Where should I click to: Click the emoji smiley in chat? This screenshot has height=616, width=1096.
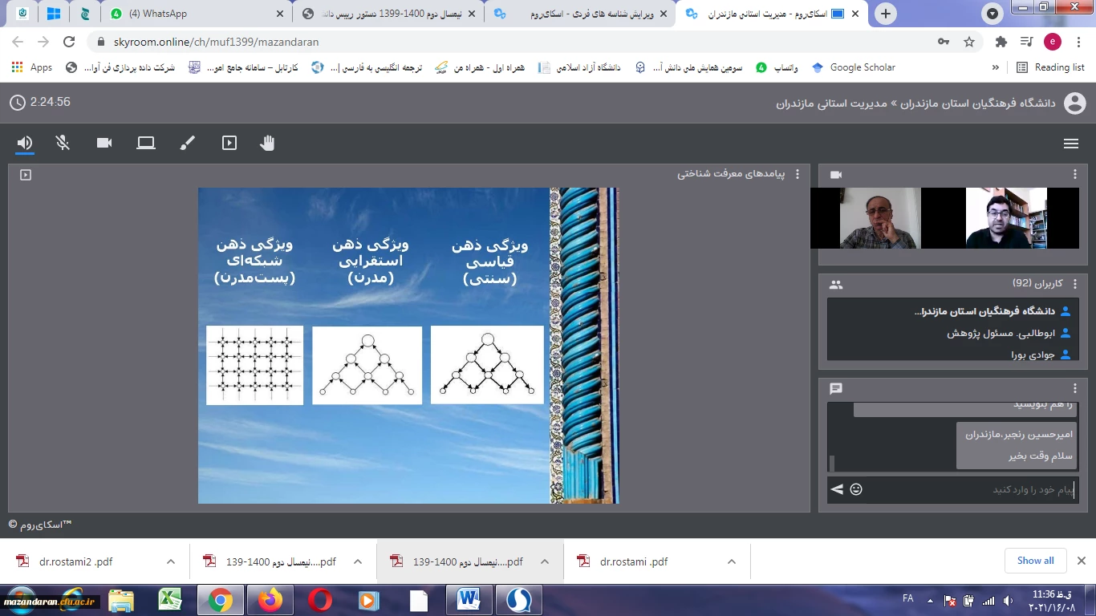(856, 489)
